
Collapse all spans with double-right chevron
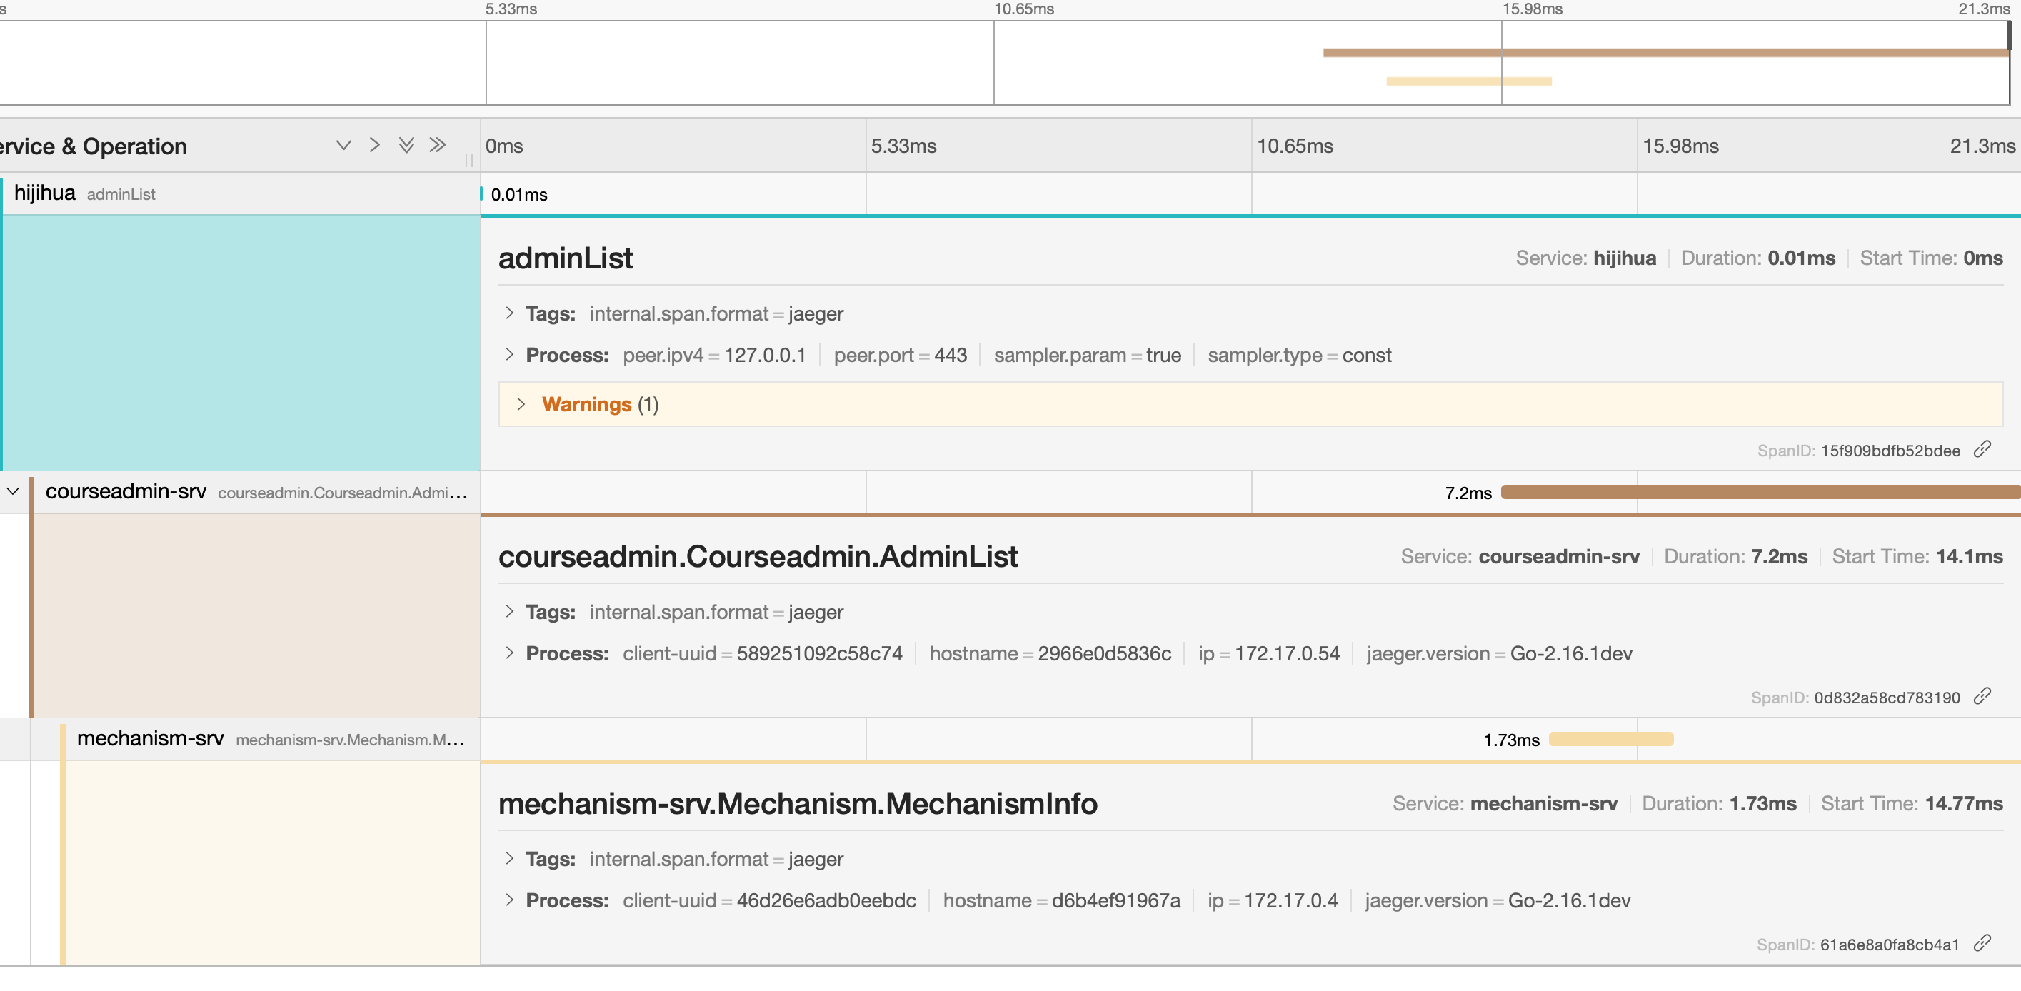coord(437,145)
